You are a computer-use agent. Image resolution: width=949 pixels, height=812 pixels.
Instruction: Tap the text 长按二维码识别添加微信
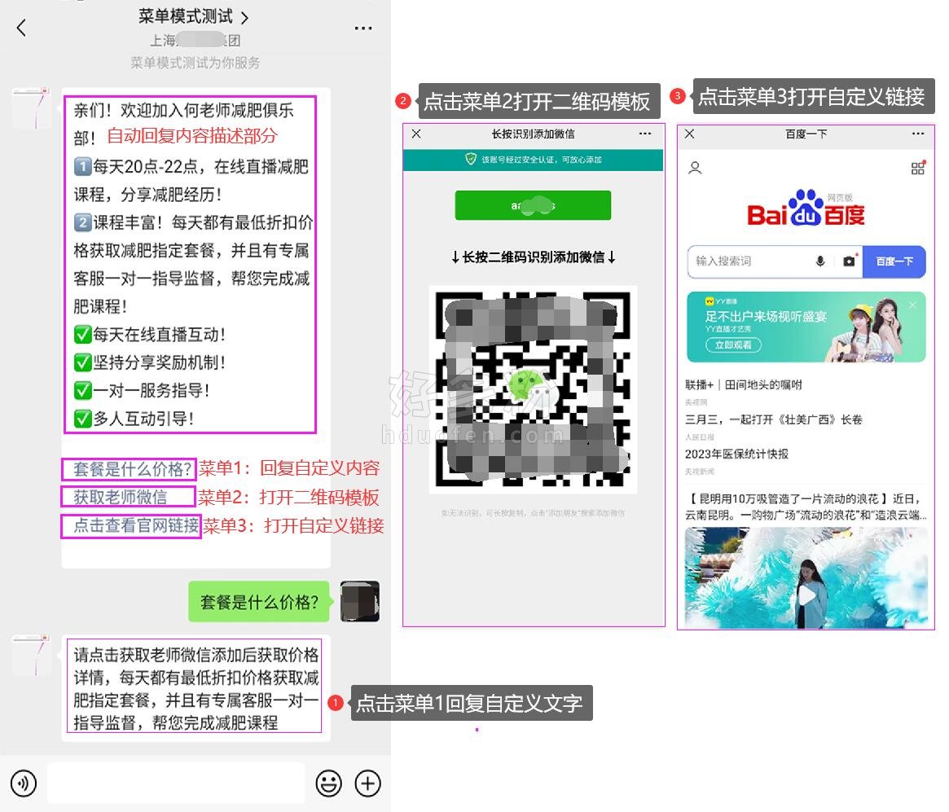click(x=534, y=257)
